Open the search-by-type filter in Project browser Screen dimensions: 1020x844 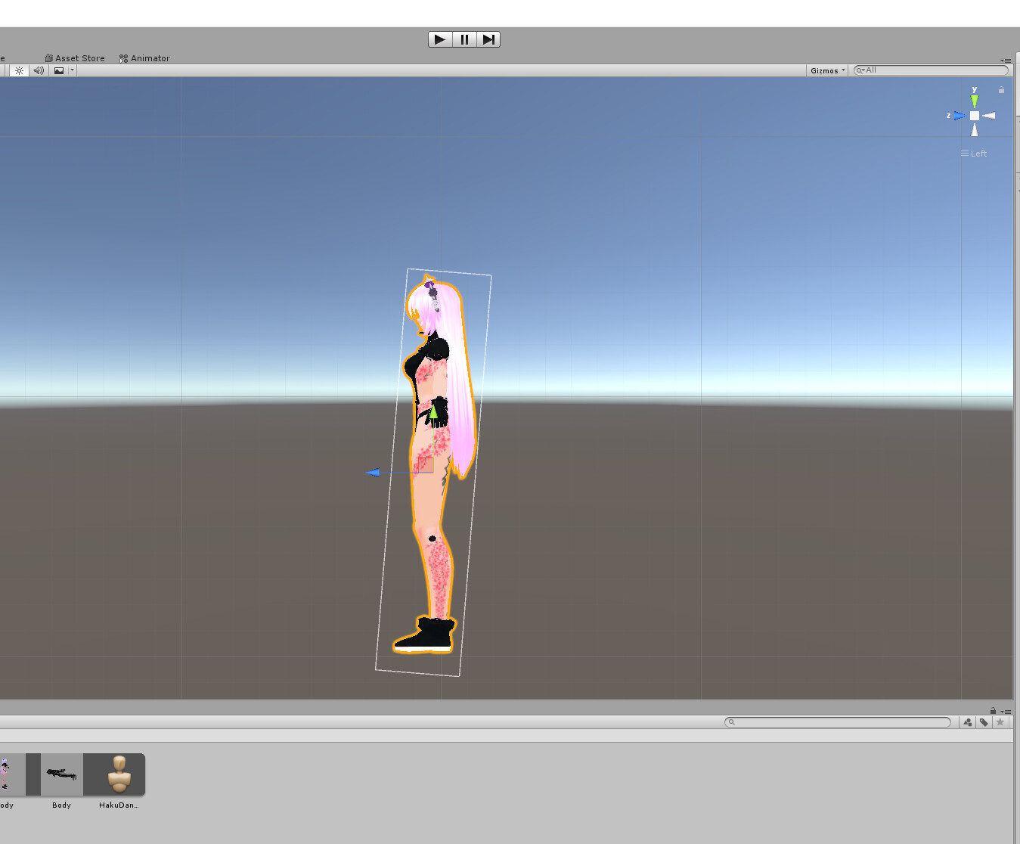pyautogui.click(x=967, y=722)
